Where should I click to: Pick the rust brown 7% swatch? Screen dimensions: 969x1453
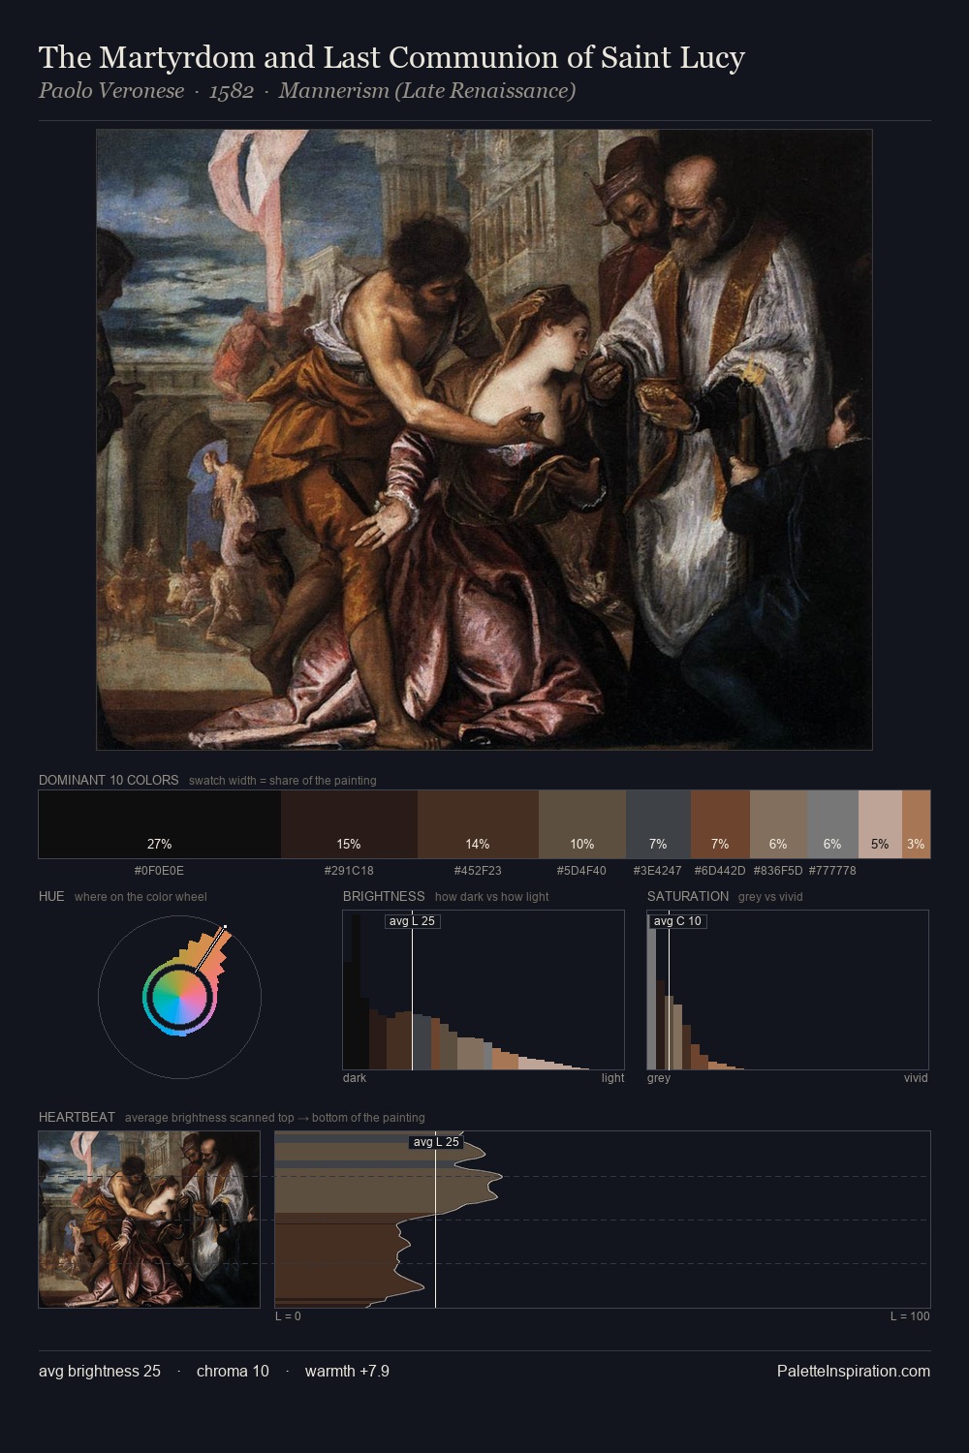tap(720, 824)
